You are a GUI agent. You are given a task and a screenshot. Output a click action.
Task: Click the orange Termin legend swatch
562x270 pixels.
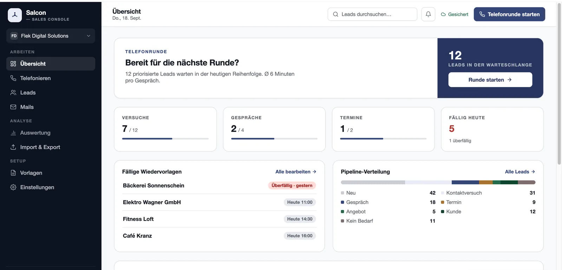pos(443,202)
